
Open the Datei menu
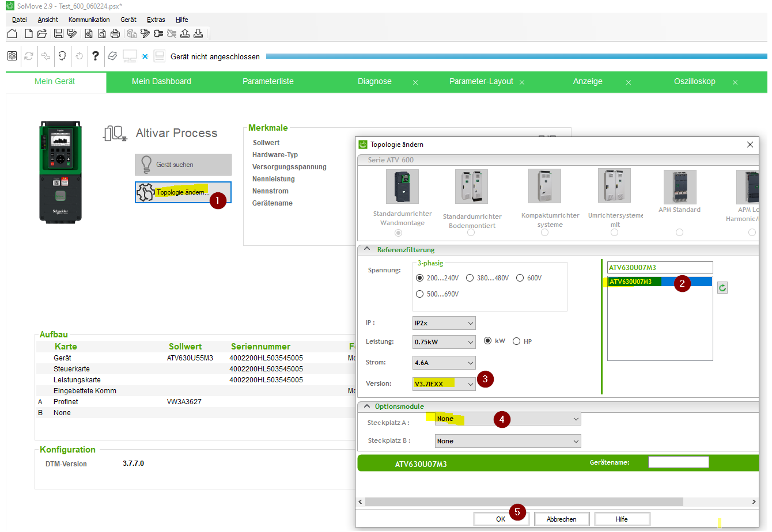click(20, 20)
